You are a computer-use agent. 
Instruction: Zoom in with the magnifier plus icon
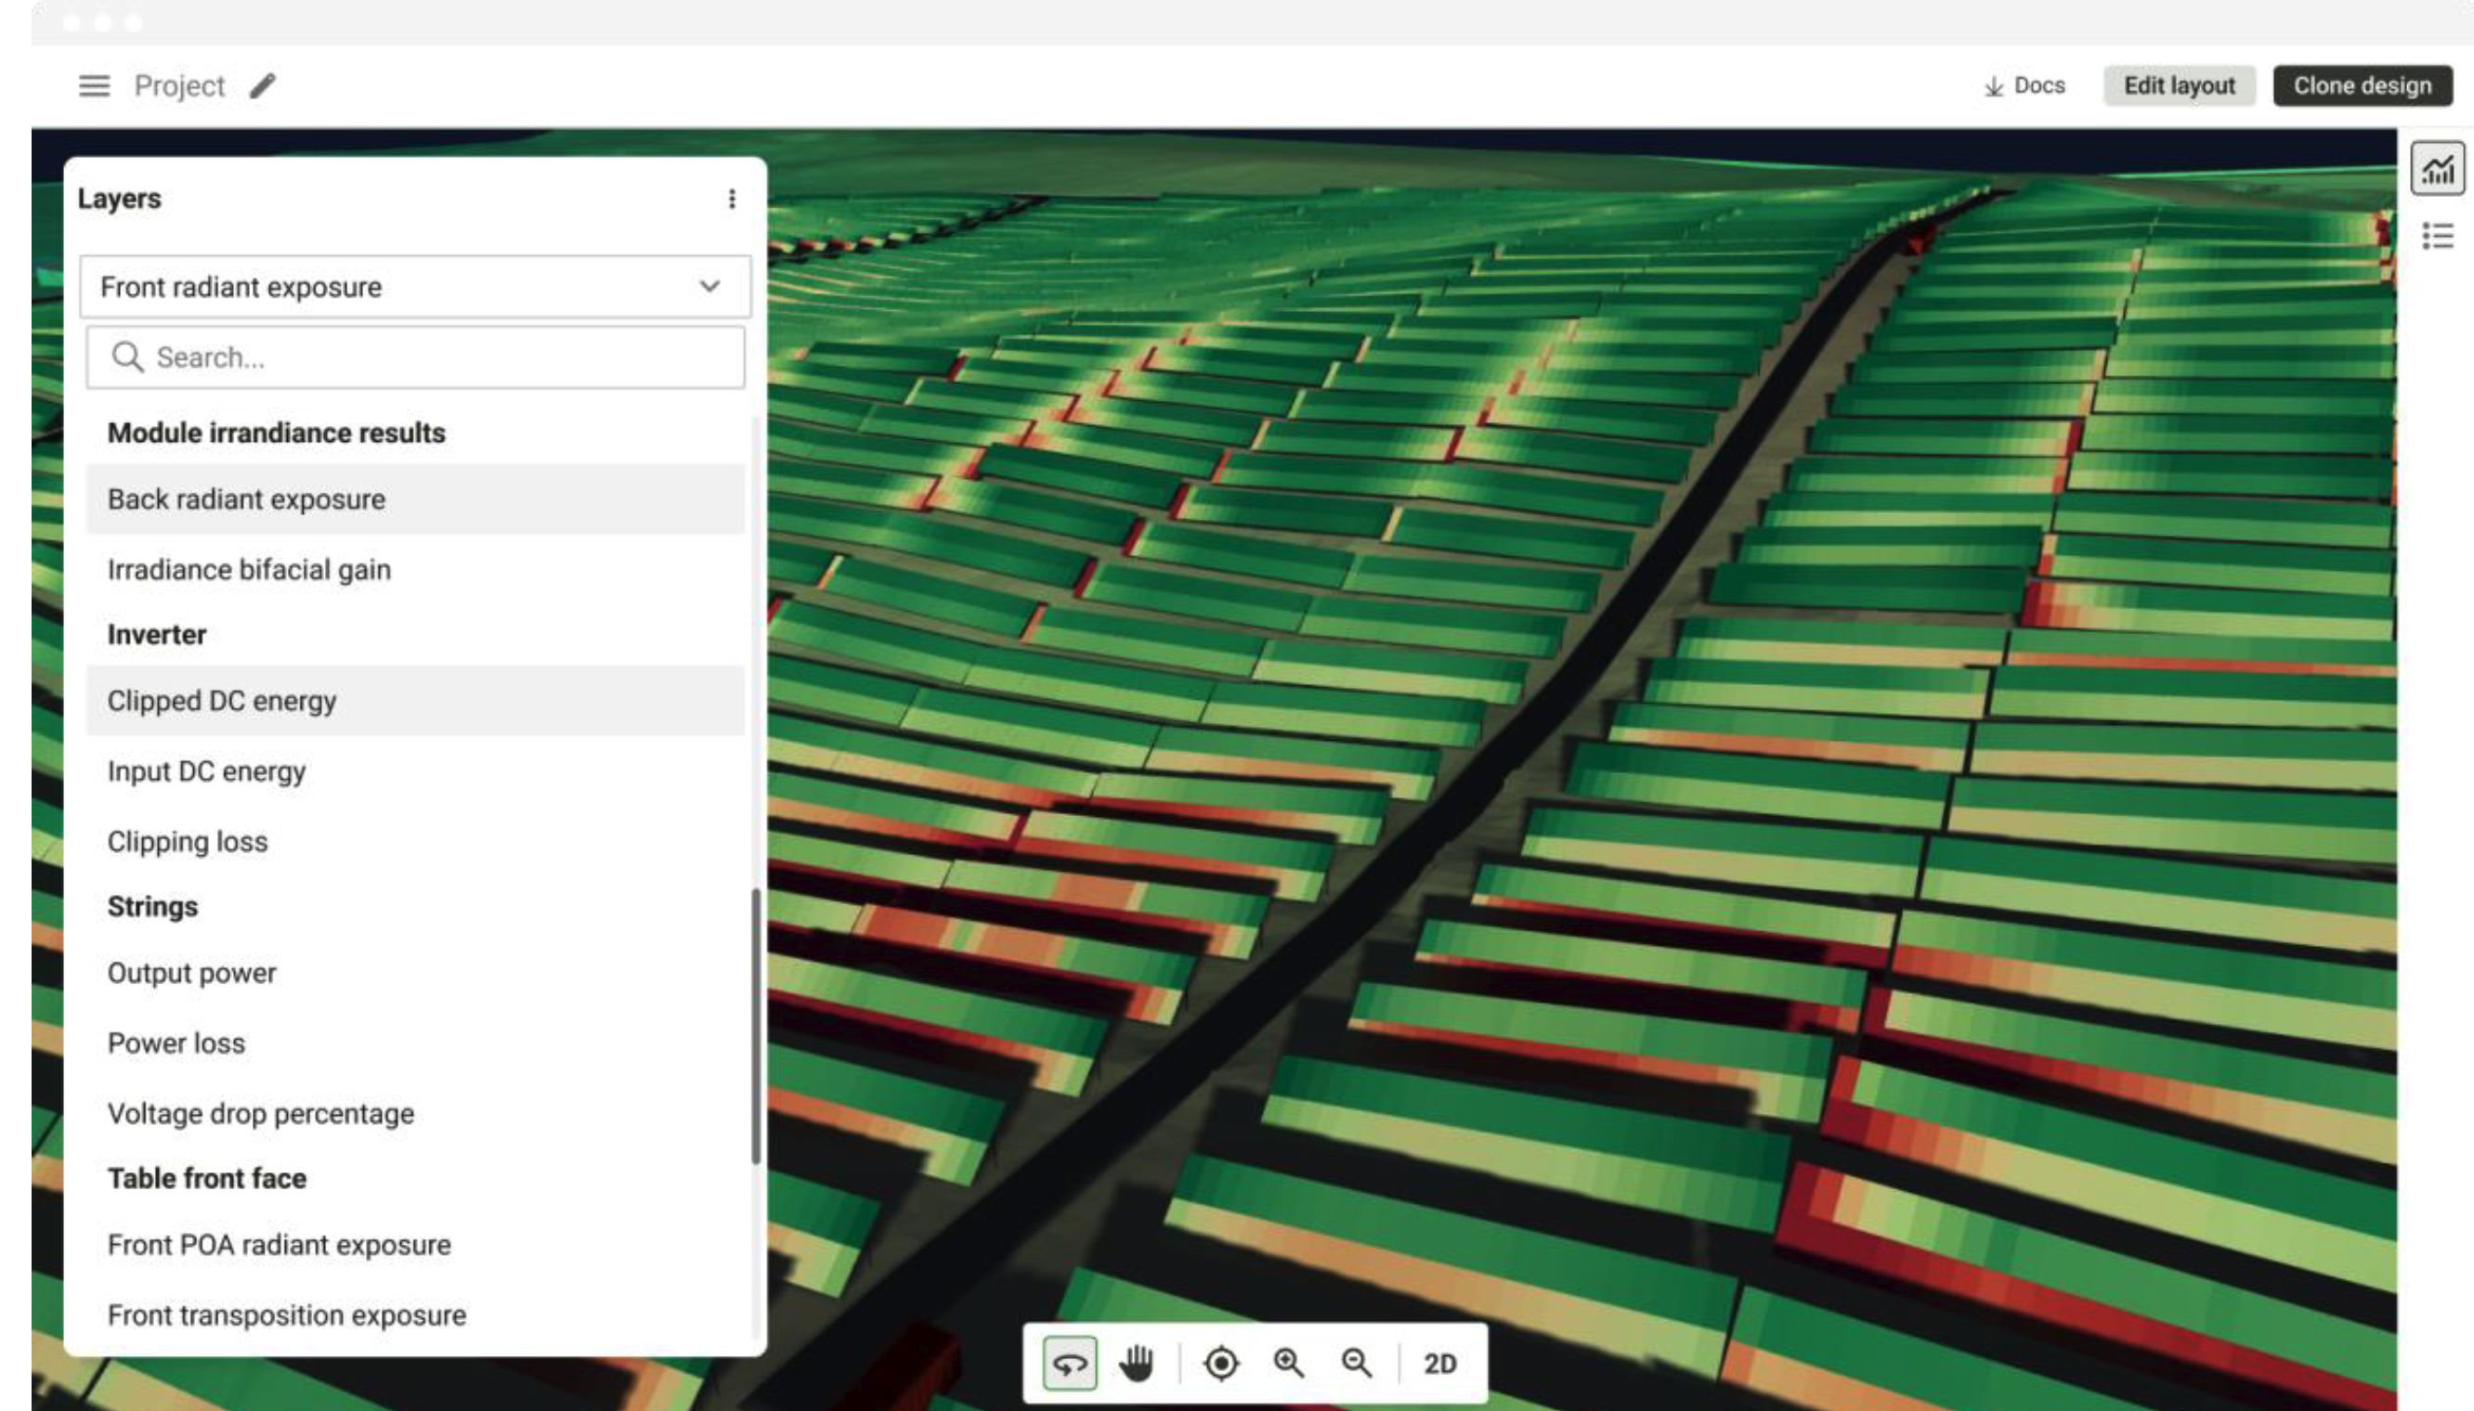point(1288,1363)
